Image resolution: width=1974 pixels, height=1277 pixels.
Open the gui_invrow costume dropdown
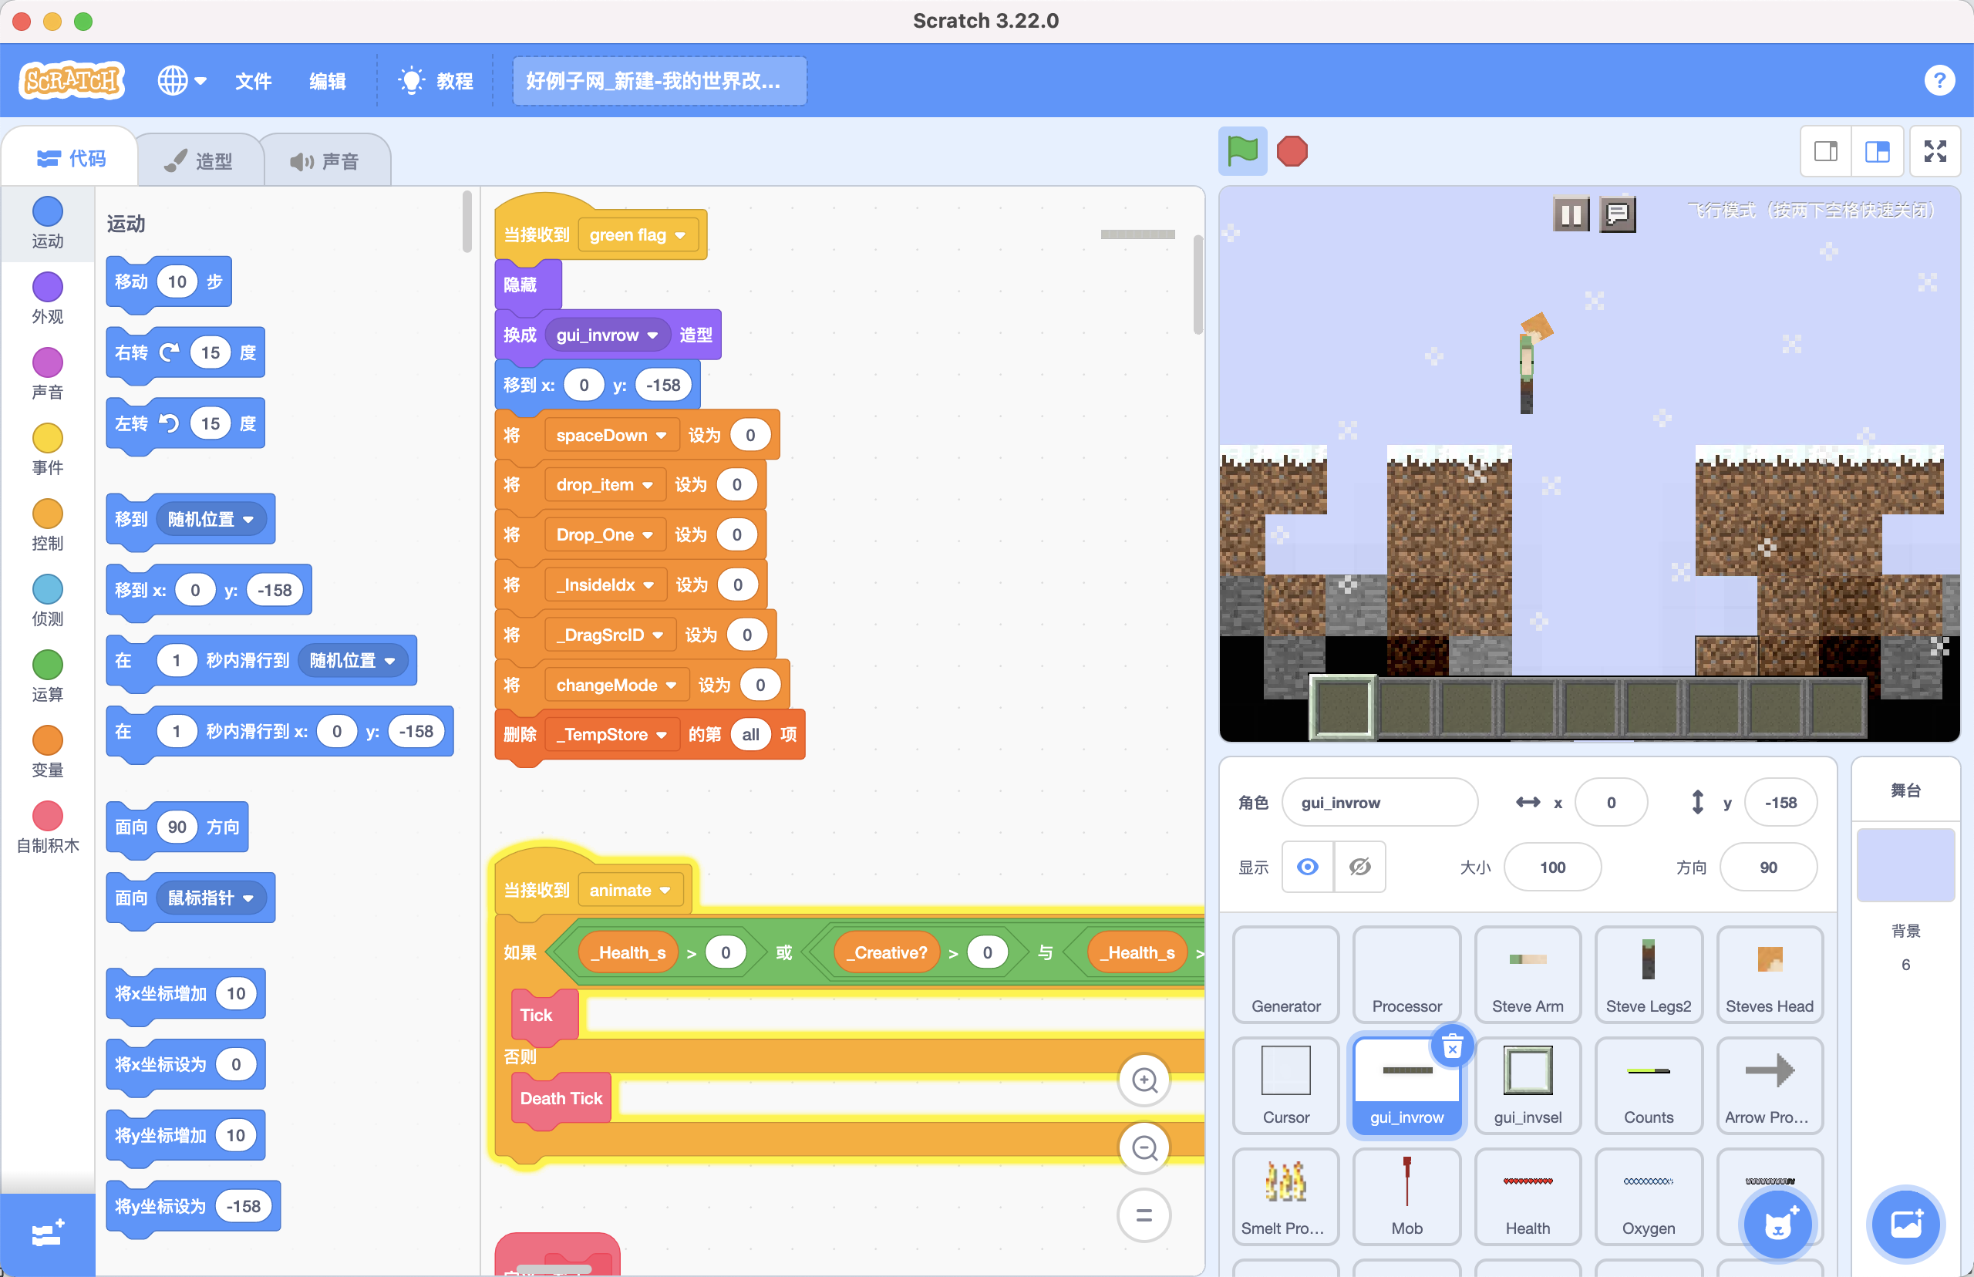(608, 335)
